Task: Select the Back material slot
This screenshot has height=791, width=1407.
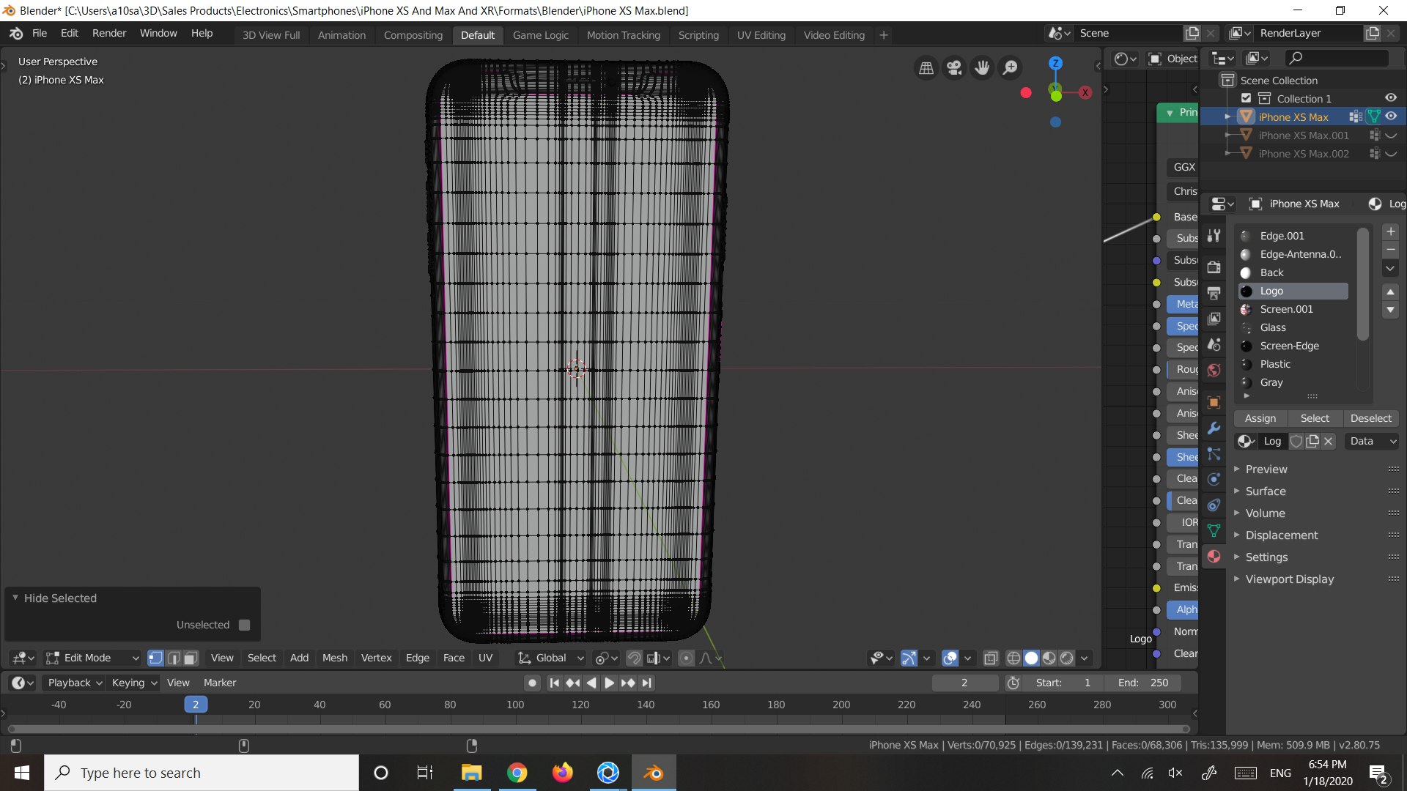Action: [1293, 272]
